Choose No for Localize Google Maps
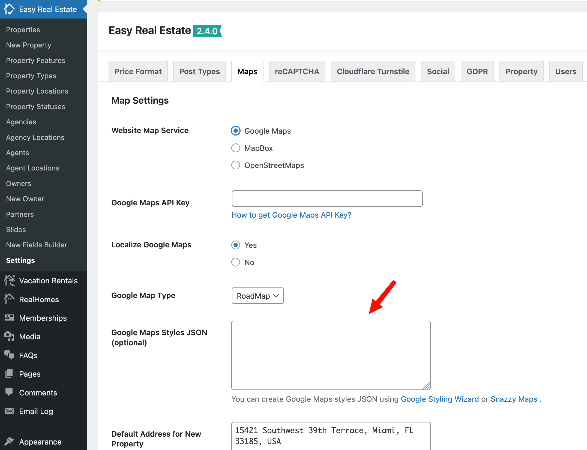 [236, 262]
